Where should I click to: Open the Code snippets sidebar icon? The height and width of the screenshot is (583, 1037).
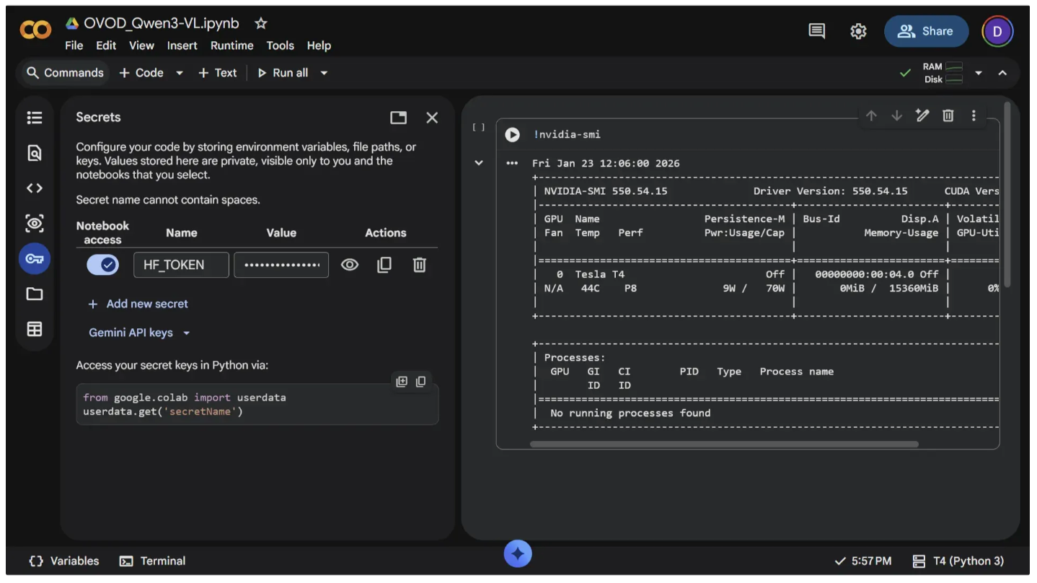pyautogui.click(x=35, y=188)
